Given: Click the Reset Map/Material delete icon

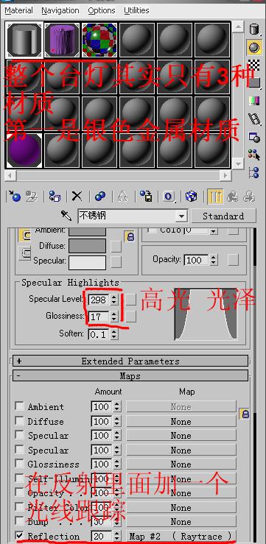Looking at the screenshot, I should click(x=77, y=197).
